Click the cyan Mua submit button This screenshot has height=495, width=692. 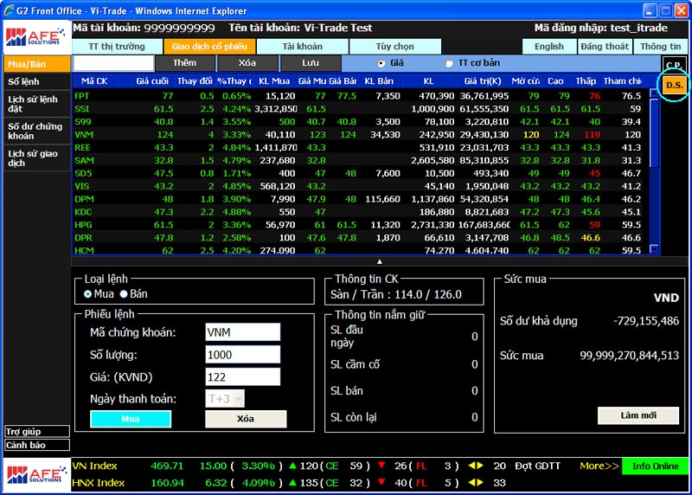(x=131, y=419)
